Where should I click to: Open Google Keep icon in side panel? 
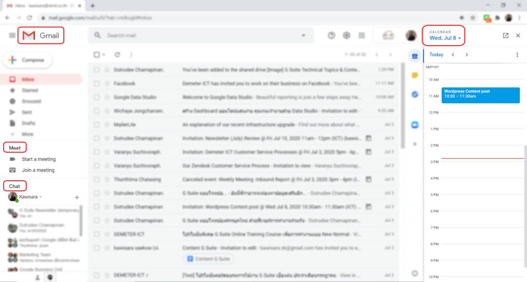click(414, 75)
